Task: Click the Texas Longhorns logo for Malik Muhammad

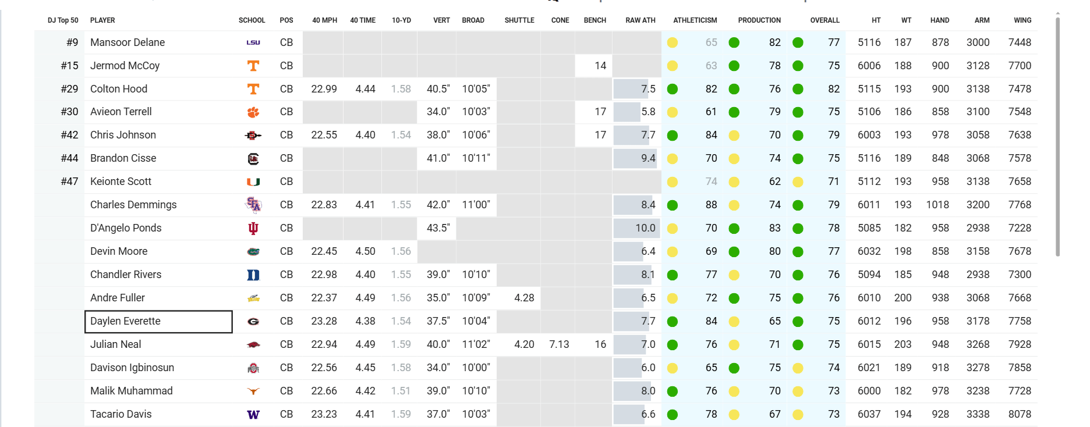Action: coord(253,392)
